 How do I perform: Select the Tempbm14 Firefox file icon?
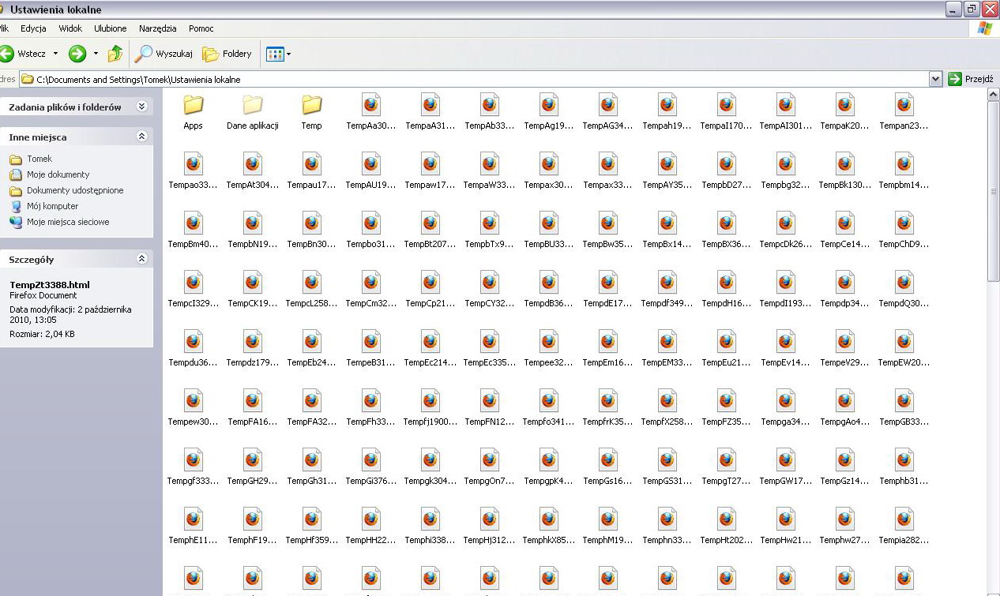coord(904,163)
